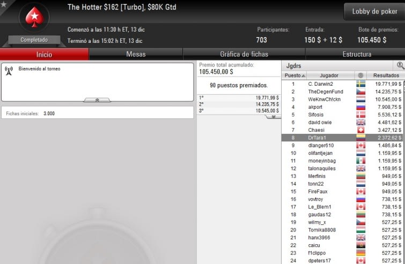Click the Russian flag next to akport
This screenshot has height=264, width=405.
pos(360,107)
